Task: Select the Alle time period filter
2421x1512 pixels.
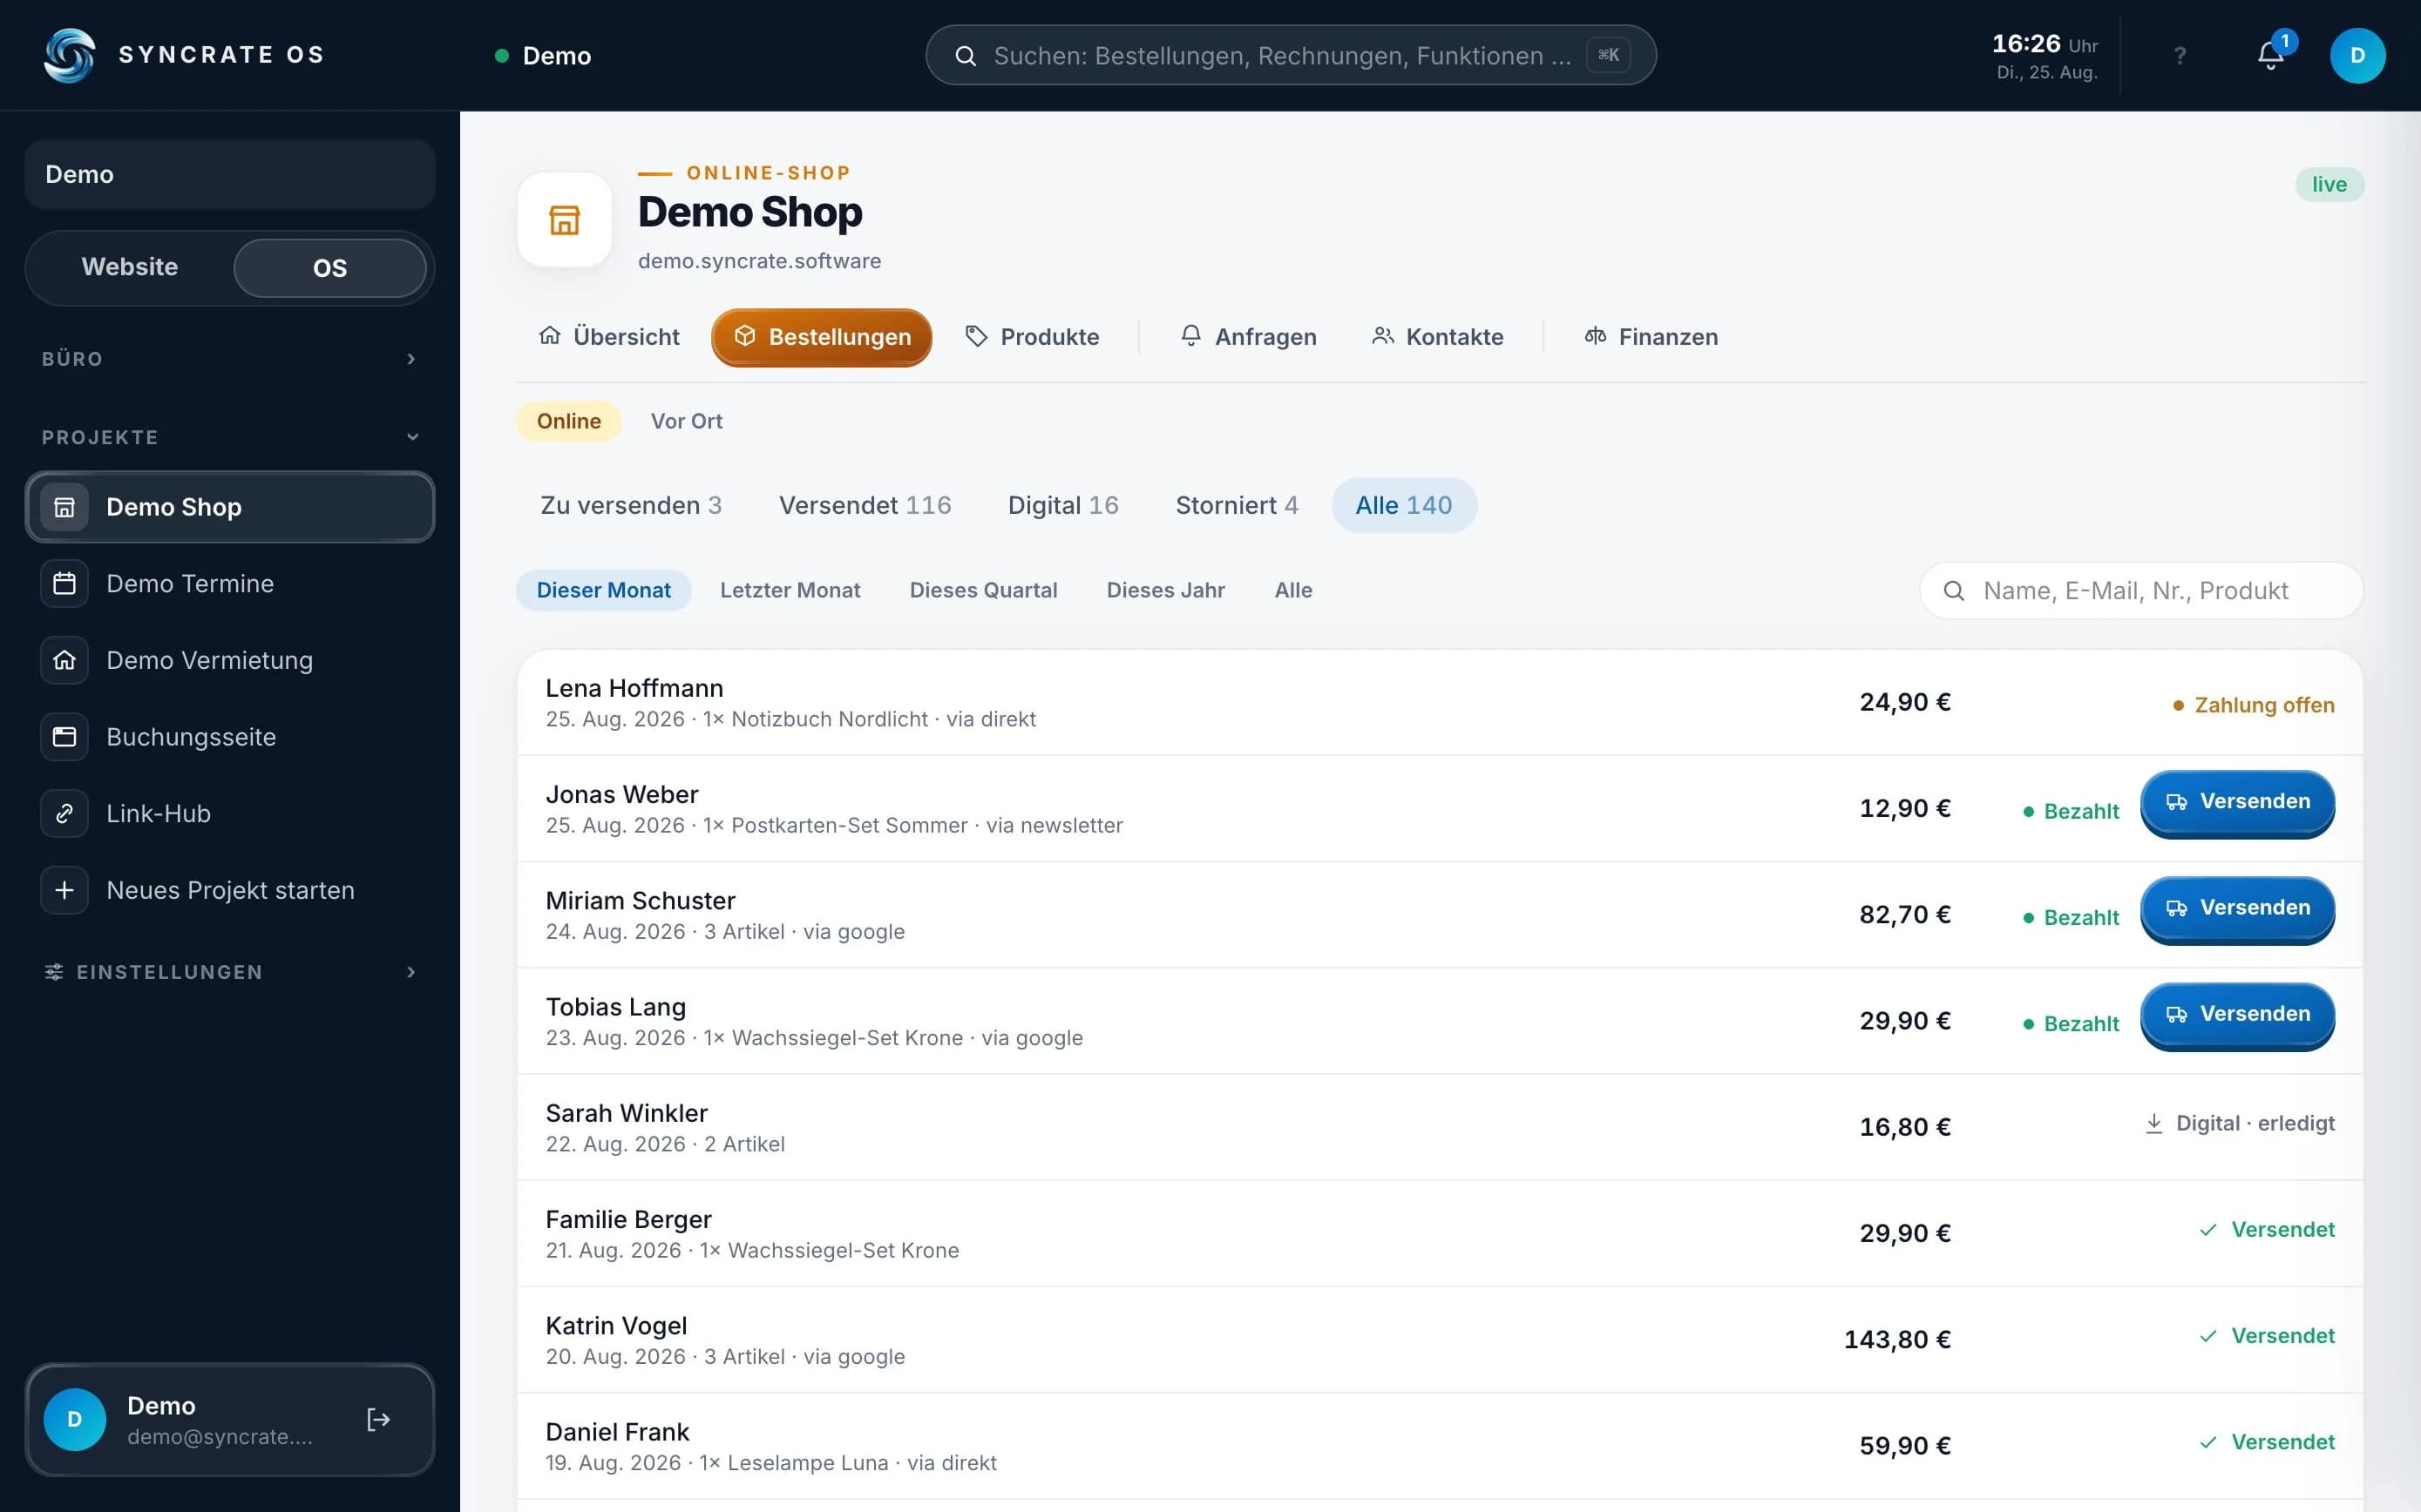Action: click(1292, 590)
